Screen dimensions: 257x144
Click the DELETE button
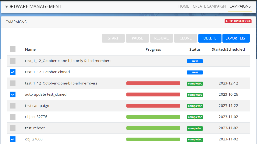tap(210, 38)
